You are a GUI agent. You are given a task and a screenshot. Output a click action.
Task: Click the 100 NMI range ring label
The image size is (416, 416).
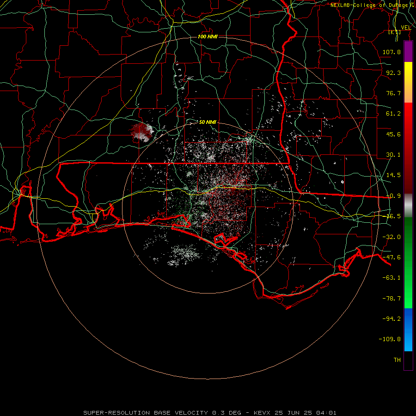tap(208, 37)
